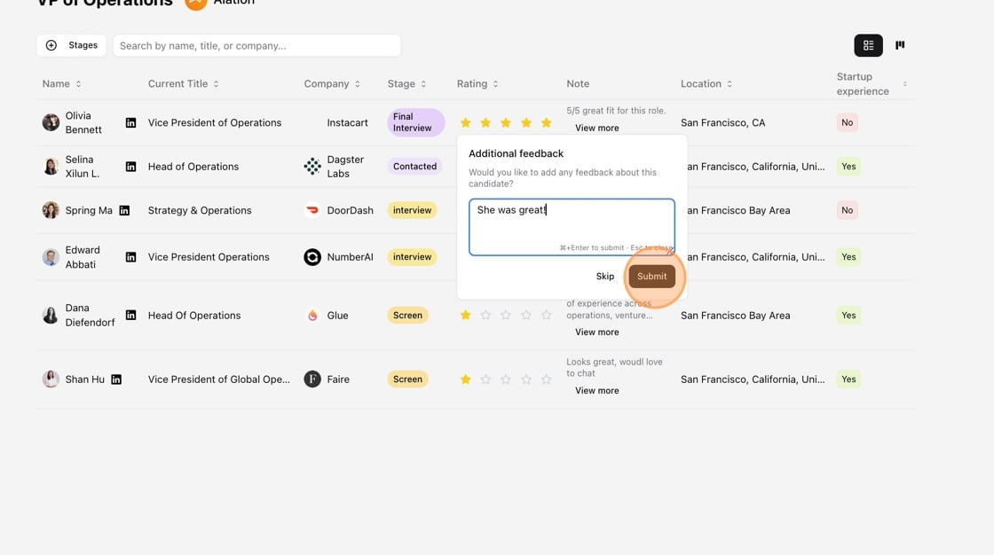
Task: Set Olivia Bennett's rating to fifth star
Action: click(x=547, y=123)
